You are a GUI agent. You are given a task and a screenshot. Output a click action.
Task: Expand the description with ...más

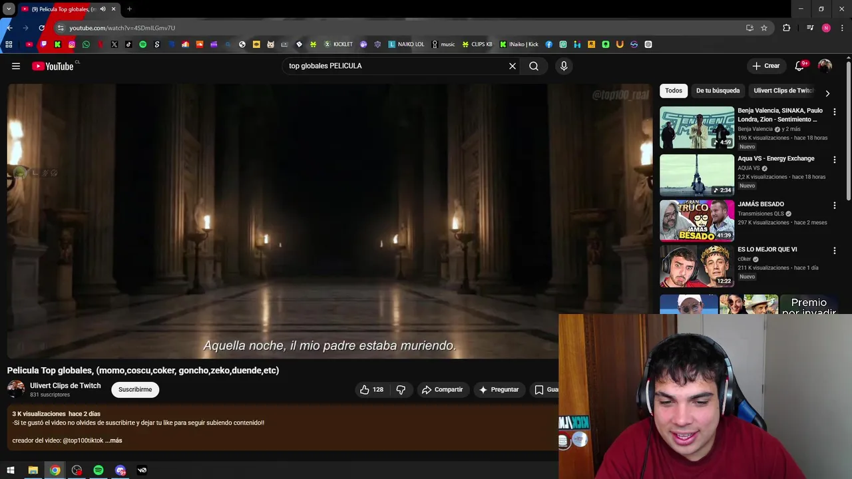[x=114, y=440]
